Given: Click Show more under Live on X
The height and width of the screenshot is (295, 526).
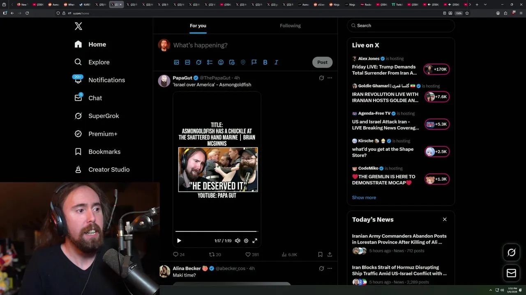Looking at the screenshot, I should [364, 197].
